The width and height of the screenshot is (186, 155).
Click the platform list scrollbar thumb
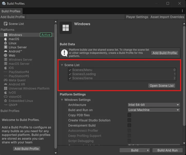[56, 86]
